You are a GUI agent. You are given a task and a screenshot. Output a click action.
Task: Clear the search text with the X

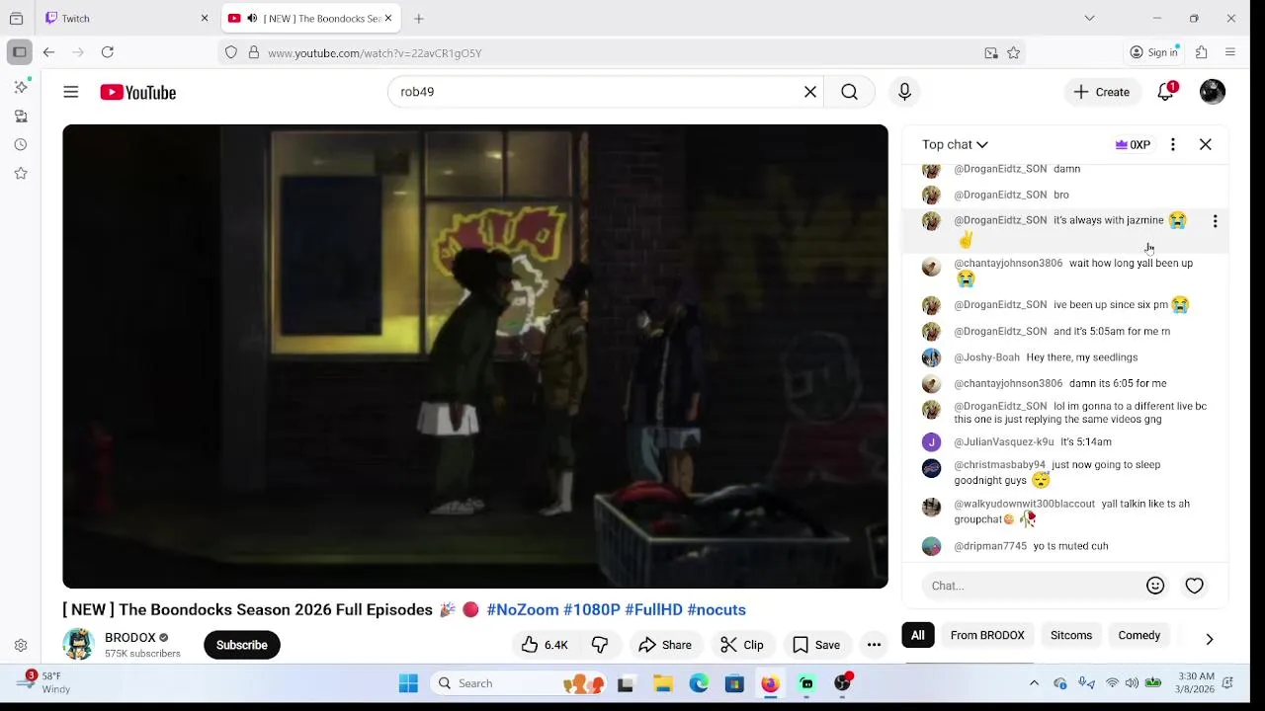coord(810,92)
